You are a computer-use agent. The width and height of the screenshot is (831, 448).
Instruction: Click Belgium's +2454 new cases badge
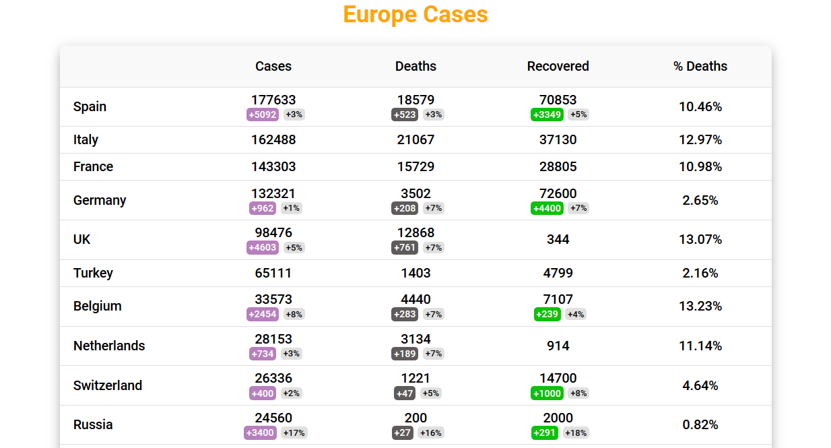click(263, 314)
